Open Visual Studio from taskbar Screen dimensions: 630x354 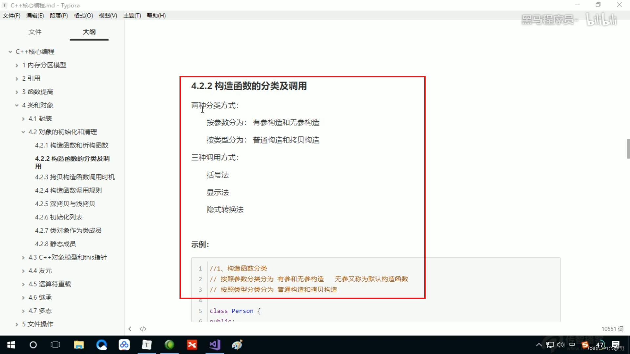[x=215, y=345]
